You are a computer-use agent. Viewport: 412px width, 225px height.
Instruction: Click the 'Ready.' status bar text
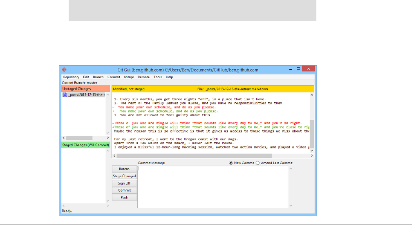coord(67,211)
